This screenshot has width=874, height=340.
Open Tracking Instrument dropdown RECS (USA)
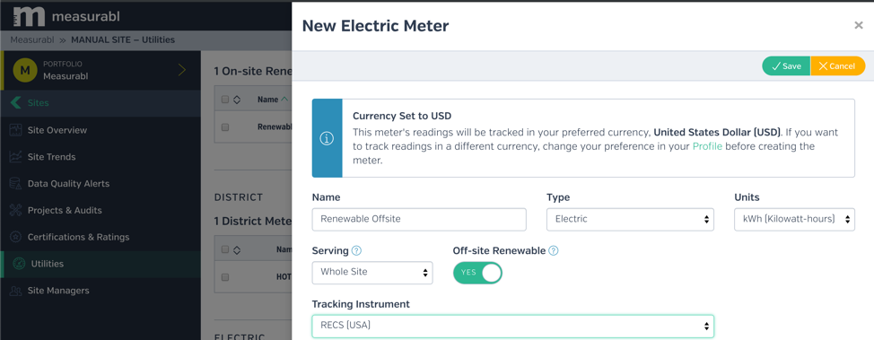[512, 326]
